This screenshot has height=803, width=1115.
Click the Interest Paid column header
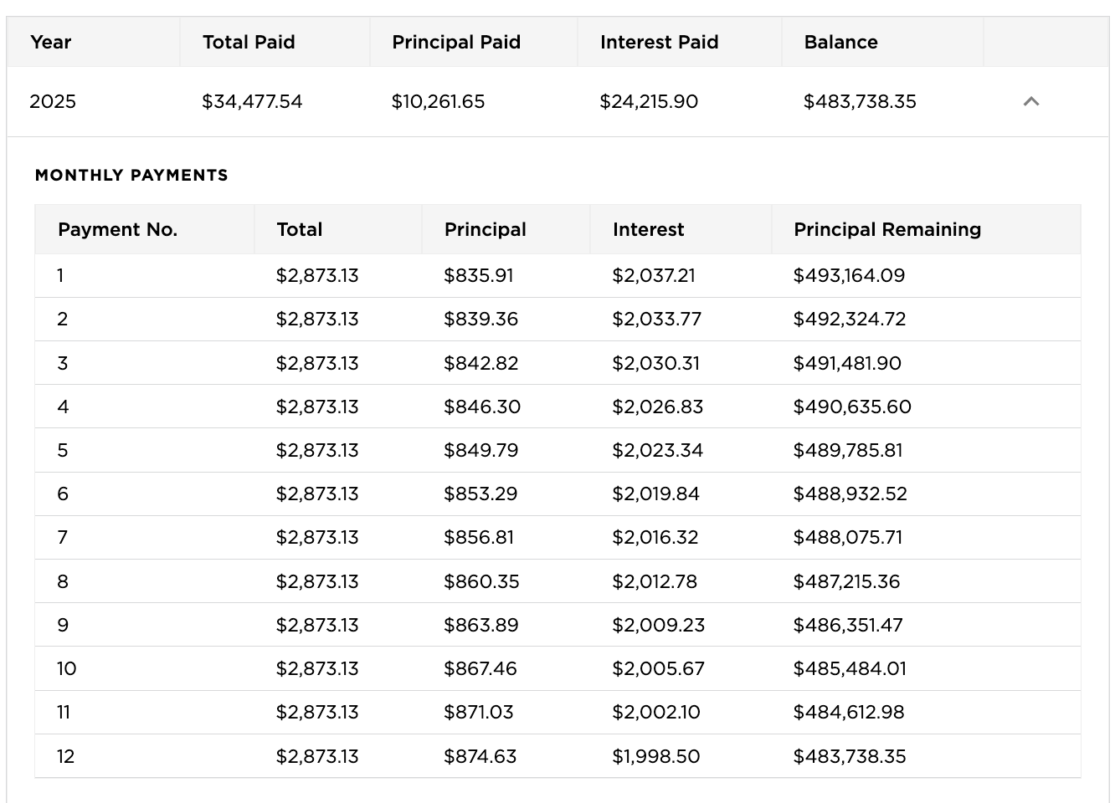pyautogui.click(x=659, y=42)
